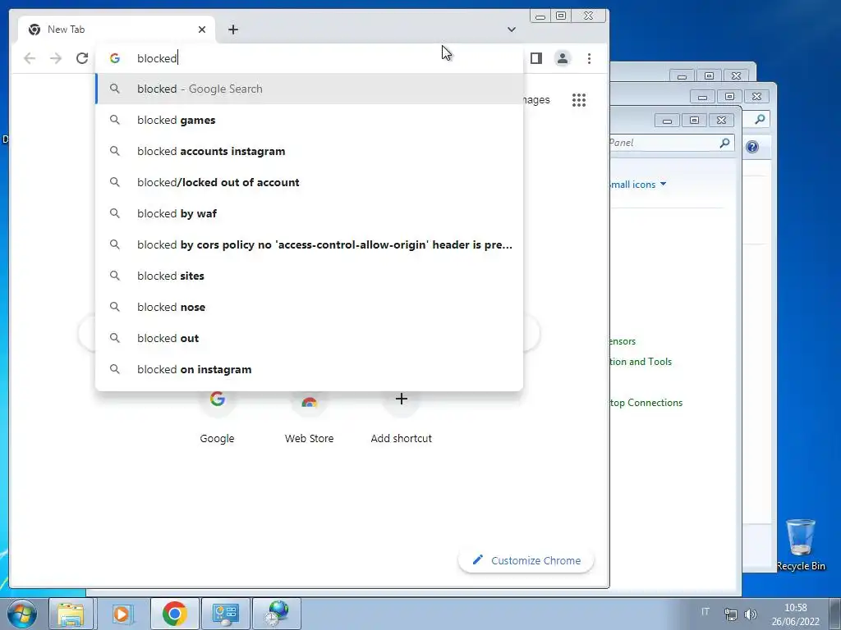This screenshot has width=841, height=630.
Task: Select the New Tab tab
Action: coord(117,30)
